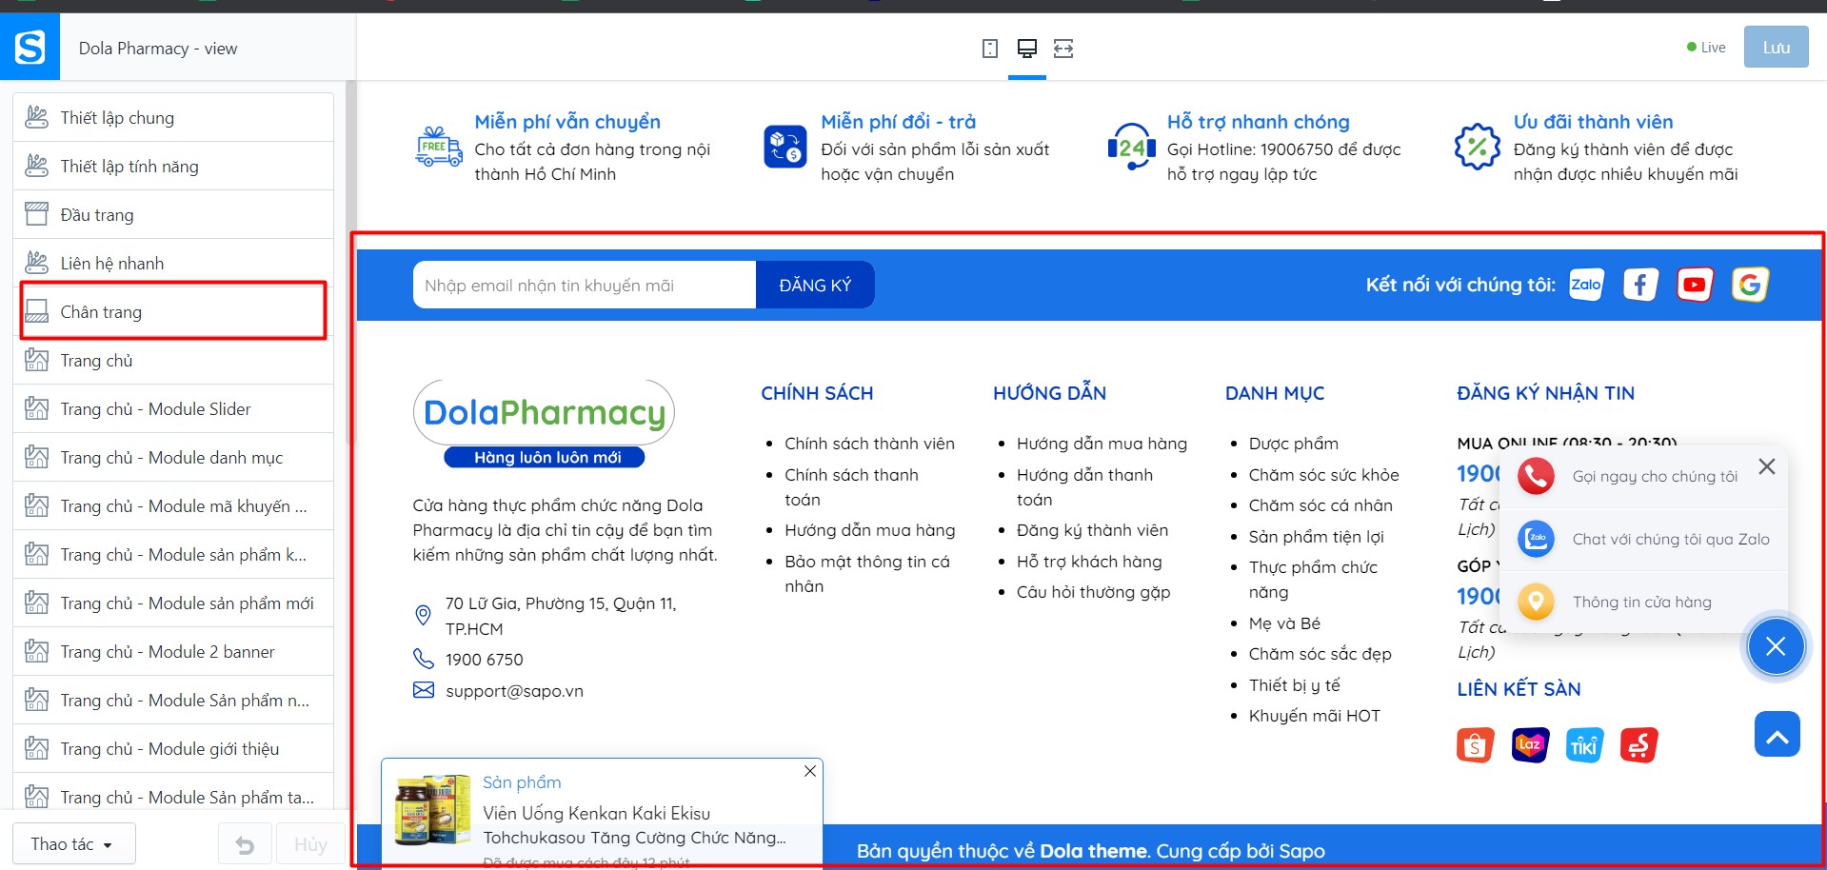Open Trang chủ - Module giới thiệu
Screen dimensions: 1827x870
[x=173, y=749]
